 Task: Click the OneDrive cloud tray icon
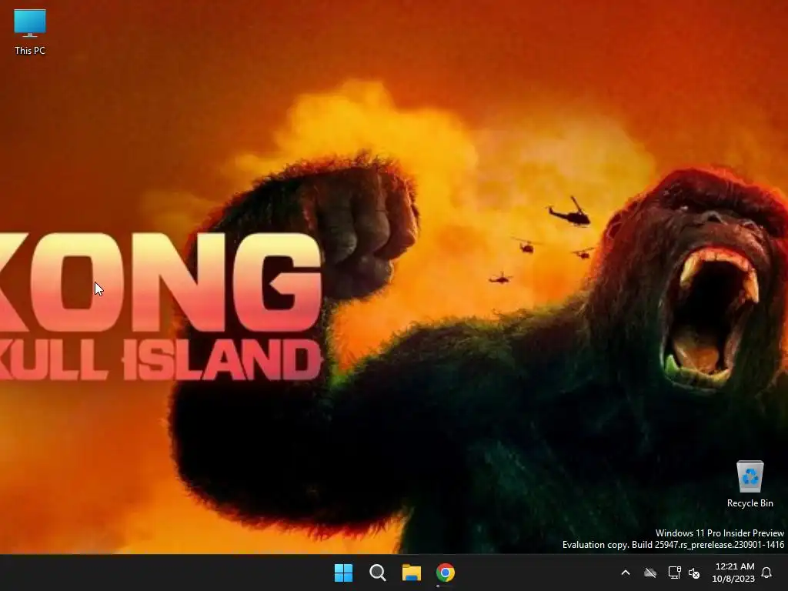click(650, 573)
